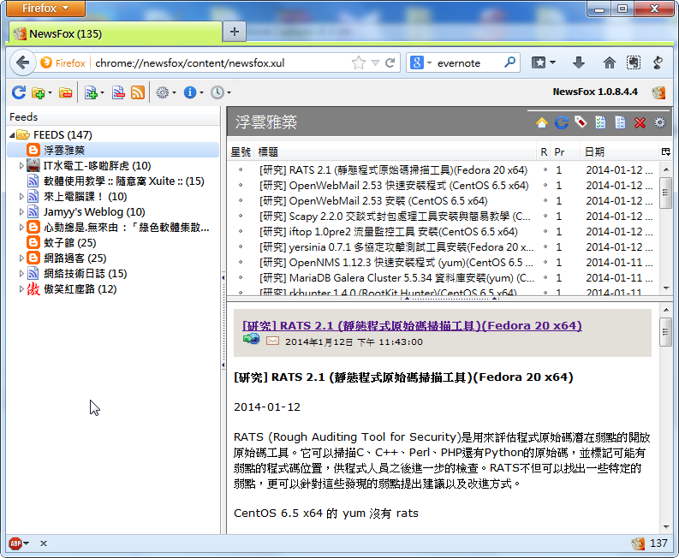
Task: Open column picker in article list
Action: tap(665, 151)
